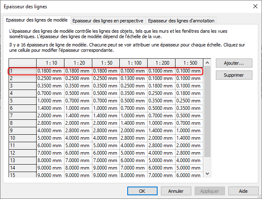
Task: Open the Epaisseur des lignes d'annotation tab
Action: click(181, 21)
